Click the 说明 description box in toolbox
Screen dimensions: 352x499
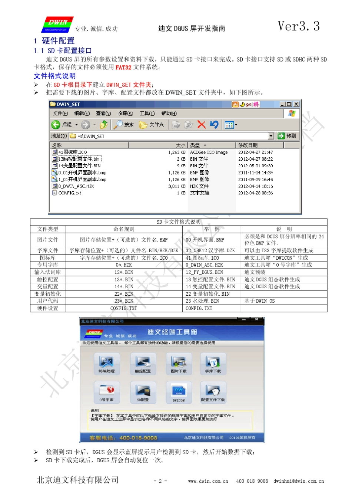point(171,419)
